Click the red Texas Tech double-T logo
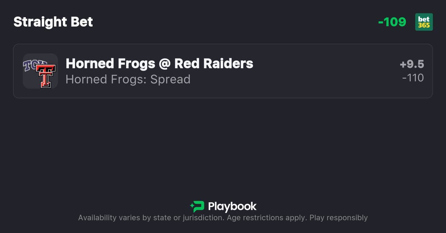The image size is (446, 233). (46, 76)
